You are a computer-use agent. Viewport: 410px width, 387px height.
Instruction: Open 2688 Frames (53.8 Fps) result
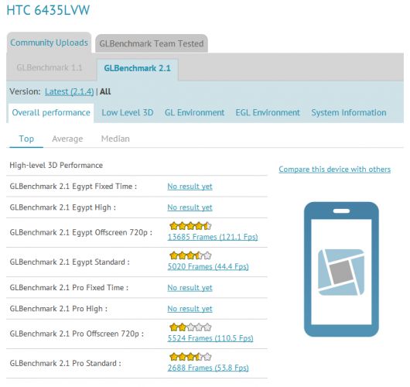208,368
